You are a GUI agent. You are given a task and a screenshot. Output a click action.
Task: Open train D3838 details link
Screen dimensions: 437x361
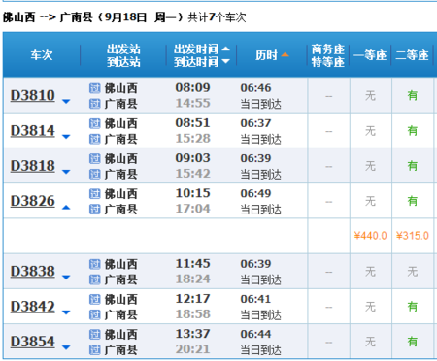(x=33, y=272)
